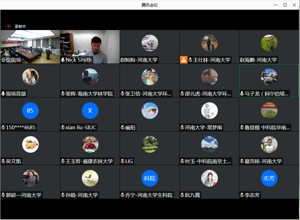Click the white dog avatar of 赵灿灿
Image resolution: width=300 pixels, height=220 pixels.
[x=150, y=43]
